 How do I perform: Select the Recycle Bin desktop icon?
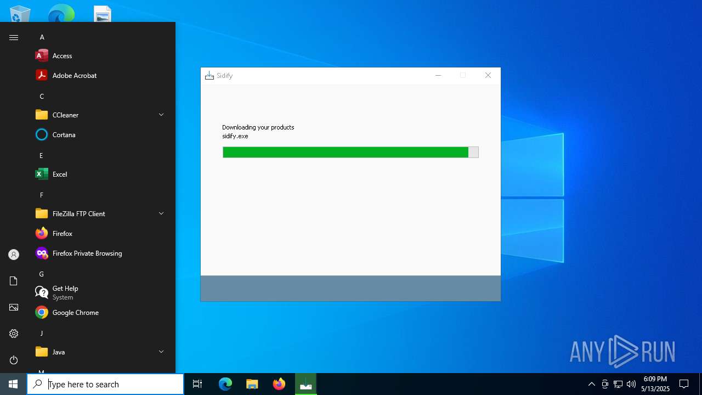(20, 13)
